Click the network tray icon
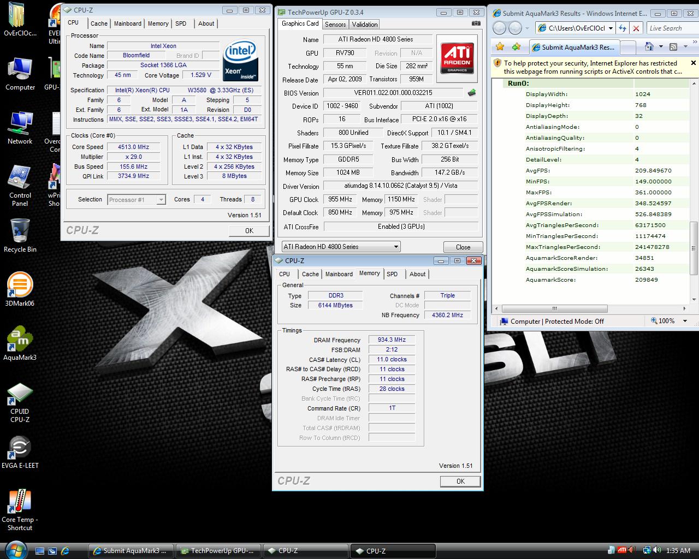The height and width of the screenshot is (559, 699). click(x=647, y=550)
